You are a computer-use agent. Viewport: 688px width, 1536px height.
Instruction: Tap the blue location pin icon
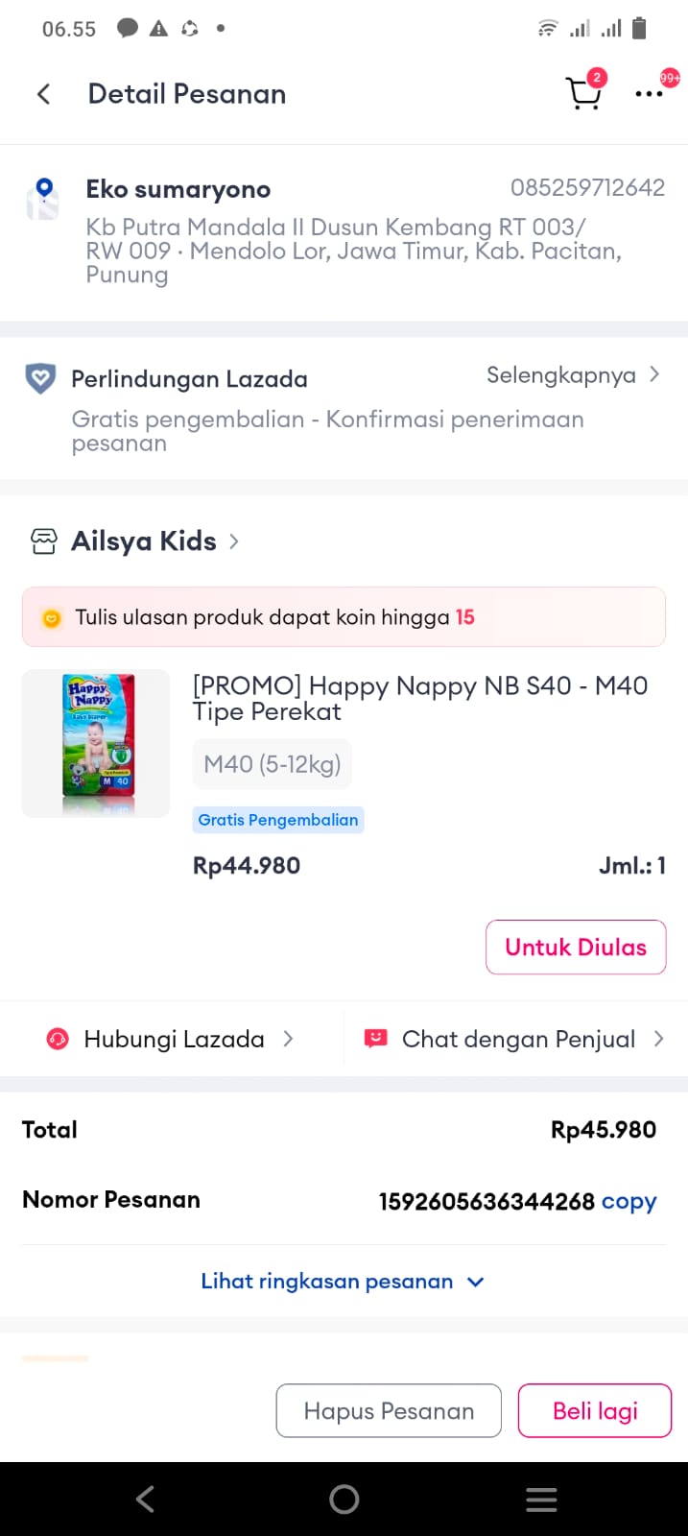[43, 197]
